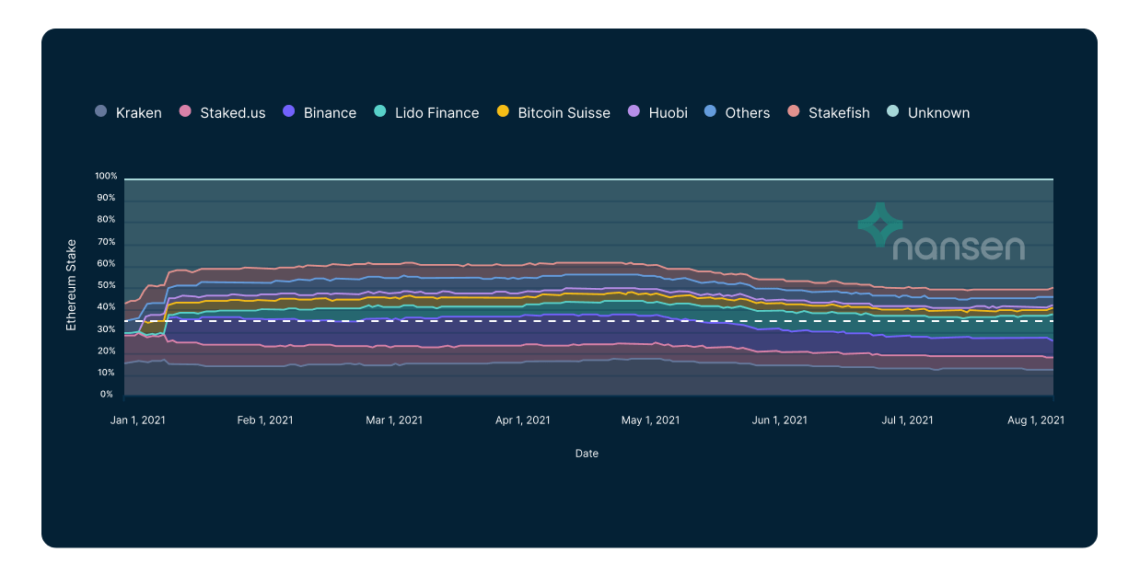The height and width of the screenshot is (575, 1140).
Task: Click the Huobi legend color dot
Action: (x=633, y=111)
